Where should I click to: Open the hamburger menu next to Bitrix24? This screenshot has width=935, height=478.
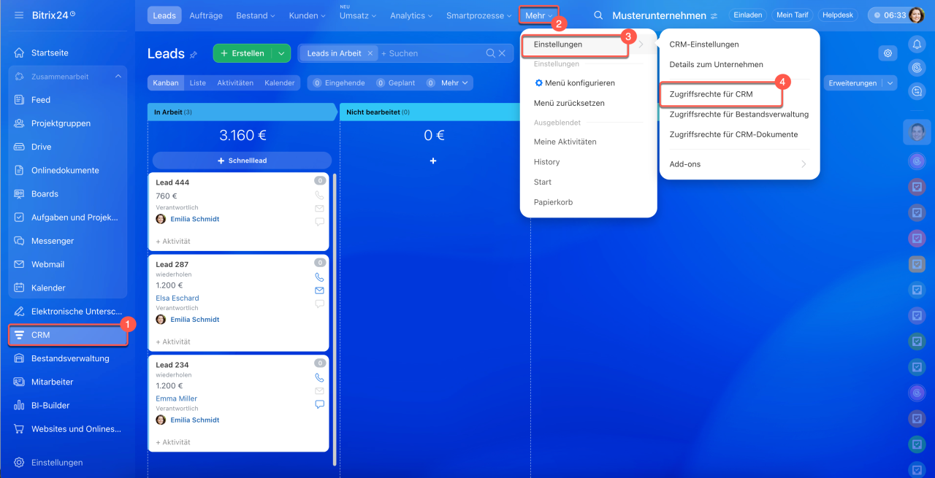(x=19, y=15)
